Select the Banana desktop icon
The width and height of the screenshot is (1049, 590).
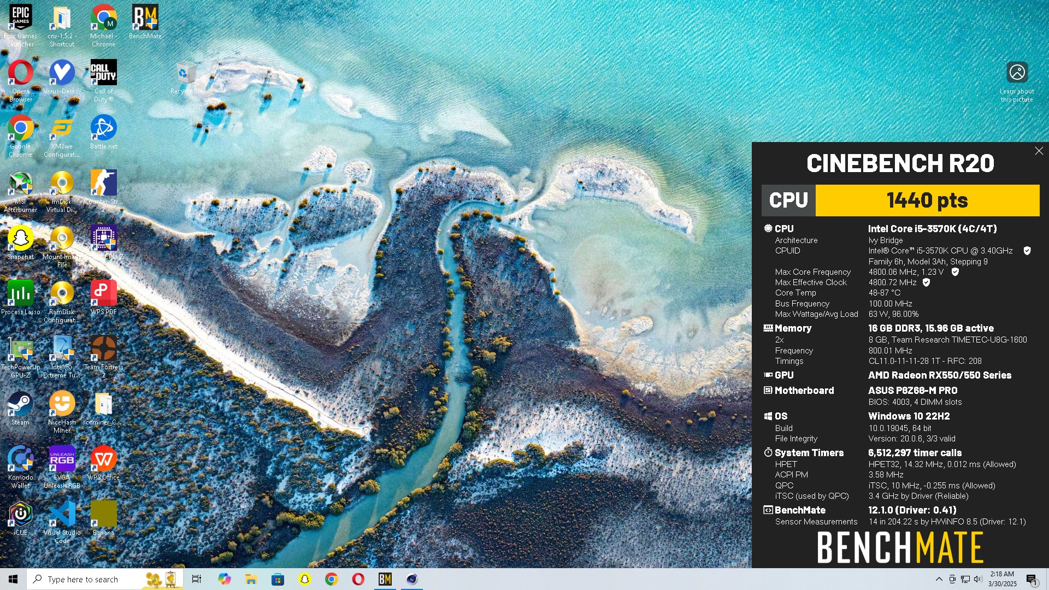[x=103, y=518]
